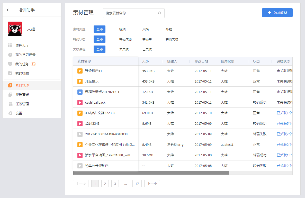Click the search magnifier icon

pyautogui.click(x=160, y=13)
